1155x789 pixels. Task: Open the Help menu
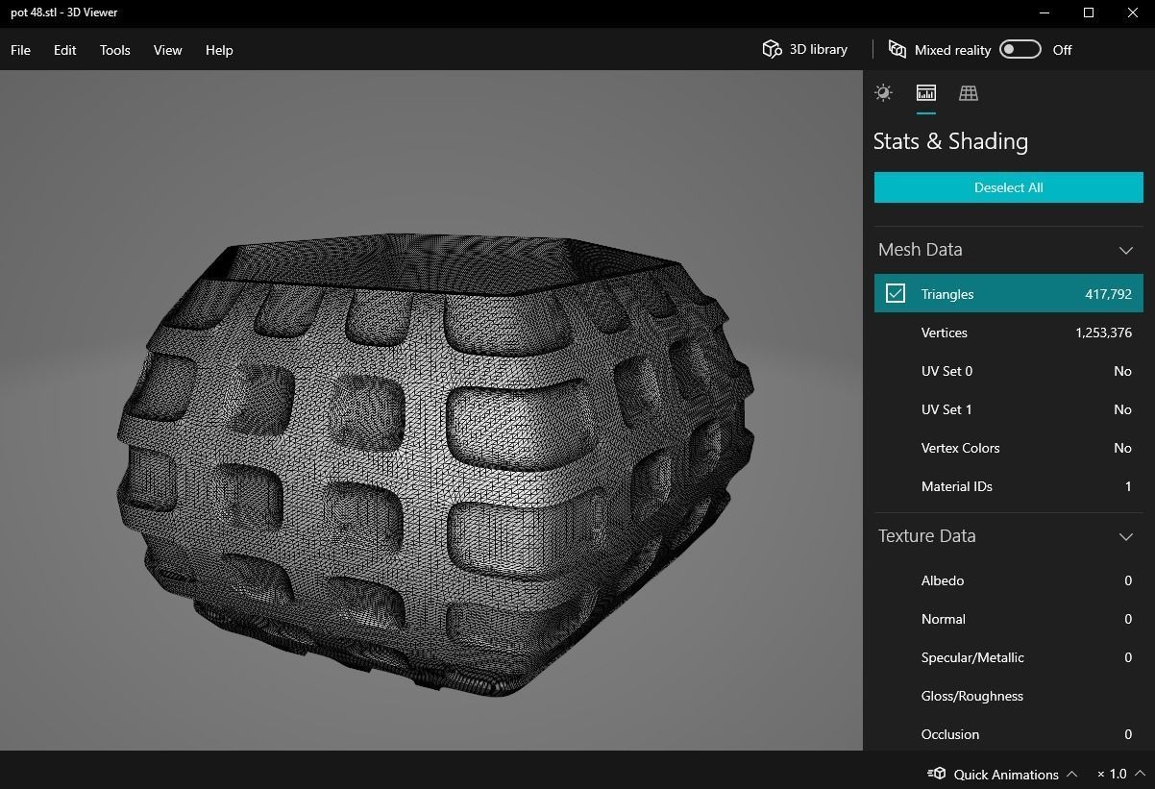click(219, 50)
